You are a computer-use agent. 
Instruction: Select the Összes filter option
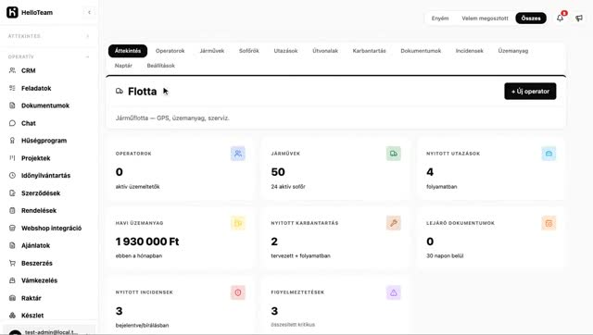coord(531,19)
